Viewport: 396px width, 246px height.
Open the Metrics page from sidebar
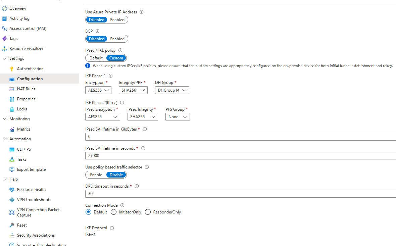point(23,129)
